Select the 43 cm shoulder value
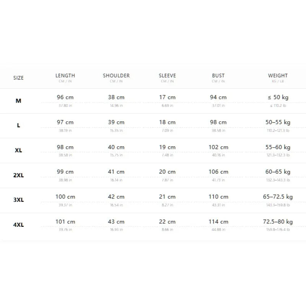Image resolution: width=306 pixels, height=306 pixels. [x=116, y=222]
